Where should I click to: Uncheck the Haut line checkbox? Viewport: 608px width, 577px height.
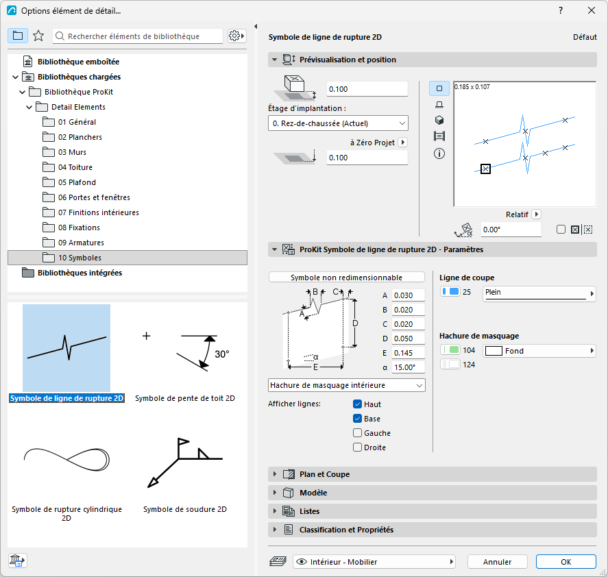coord(358,404)
